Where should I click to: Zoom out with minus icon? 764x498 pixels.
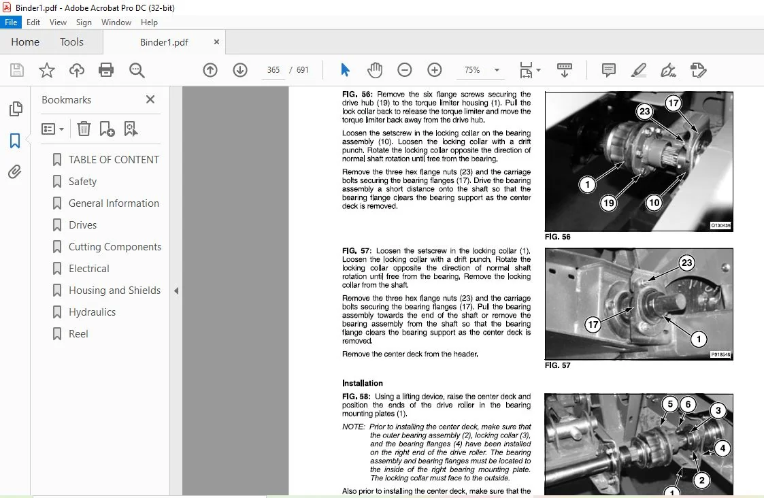pos(404,70)
